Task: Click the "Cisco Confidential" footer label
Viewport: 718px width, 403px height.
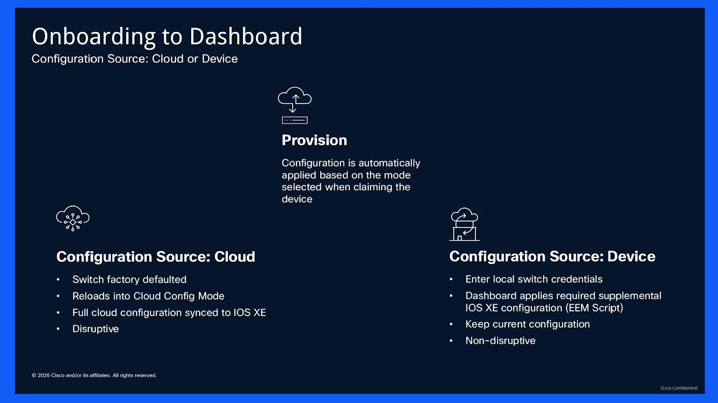Action: click(x=679, y=388)
